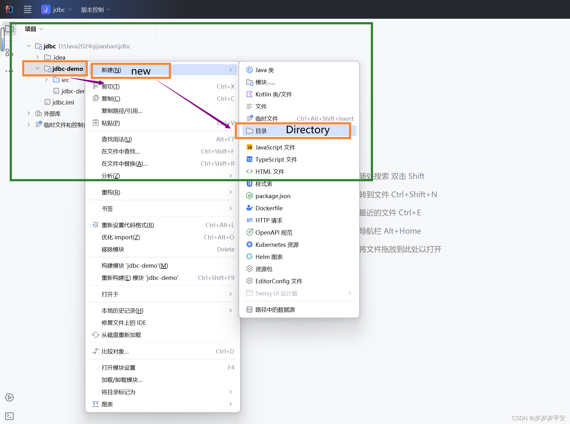The width and height of the screenshot is (570, 424).
Task: Choose 打开模块设置 from the context menu
Action: (119, 367)
